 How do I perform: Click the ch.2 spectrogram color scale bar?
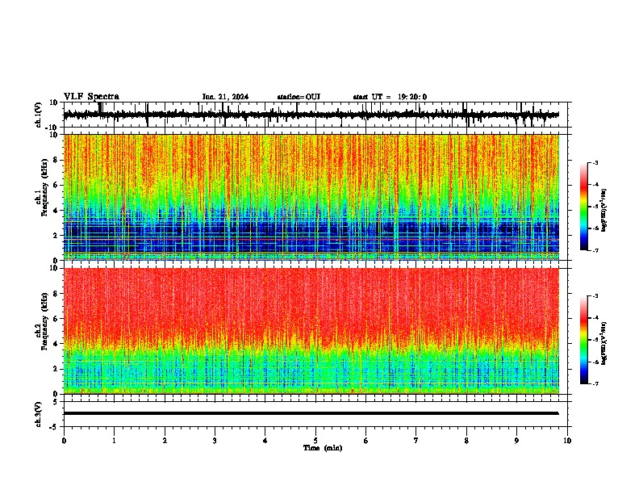tap(584, 340)
